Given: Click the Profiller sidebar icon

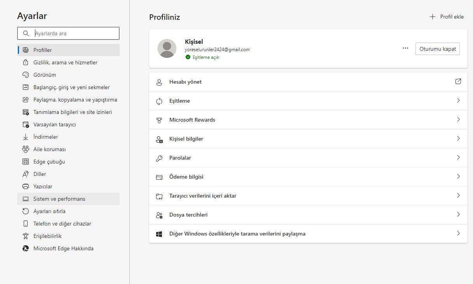Looking at the screenshot, I should point(26,50).
